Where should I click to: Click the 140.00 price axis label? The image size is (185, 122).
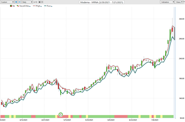pyautogui.click(x=181, y=98)
